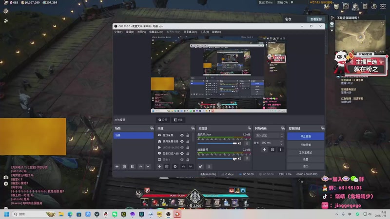Add a scene transition with plus icon

[264, 149]
